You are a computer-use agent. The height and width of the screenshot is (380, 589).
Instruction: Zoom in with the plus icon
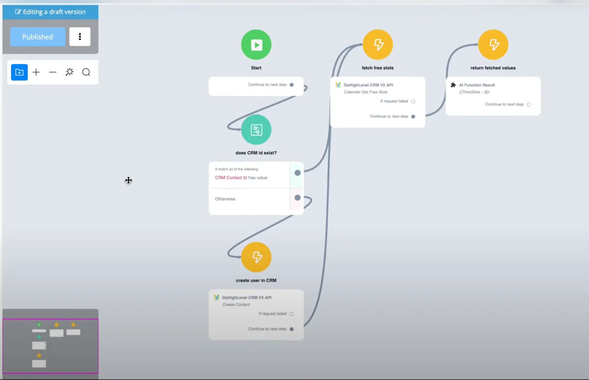tap(36, 72)
